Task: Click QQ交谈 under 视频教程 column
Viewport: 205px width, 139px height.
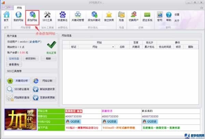Action: tap(73, 122)
